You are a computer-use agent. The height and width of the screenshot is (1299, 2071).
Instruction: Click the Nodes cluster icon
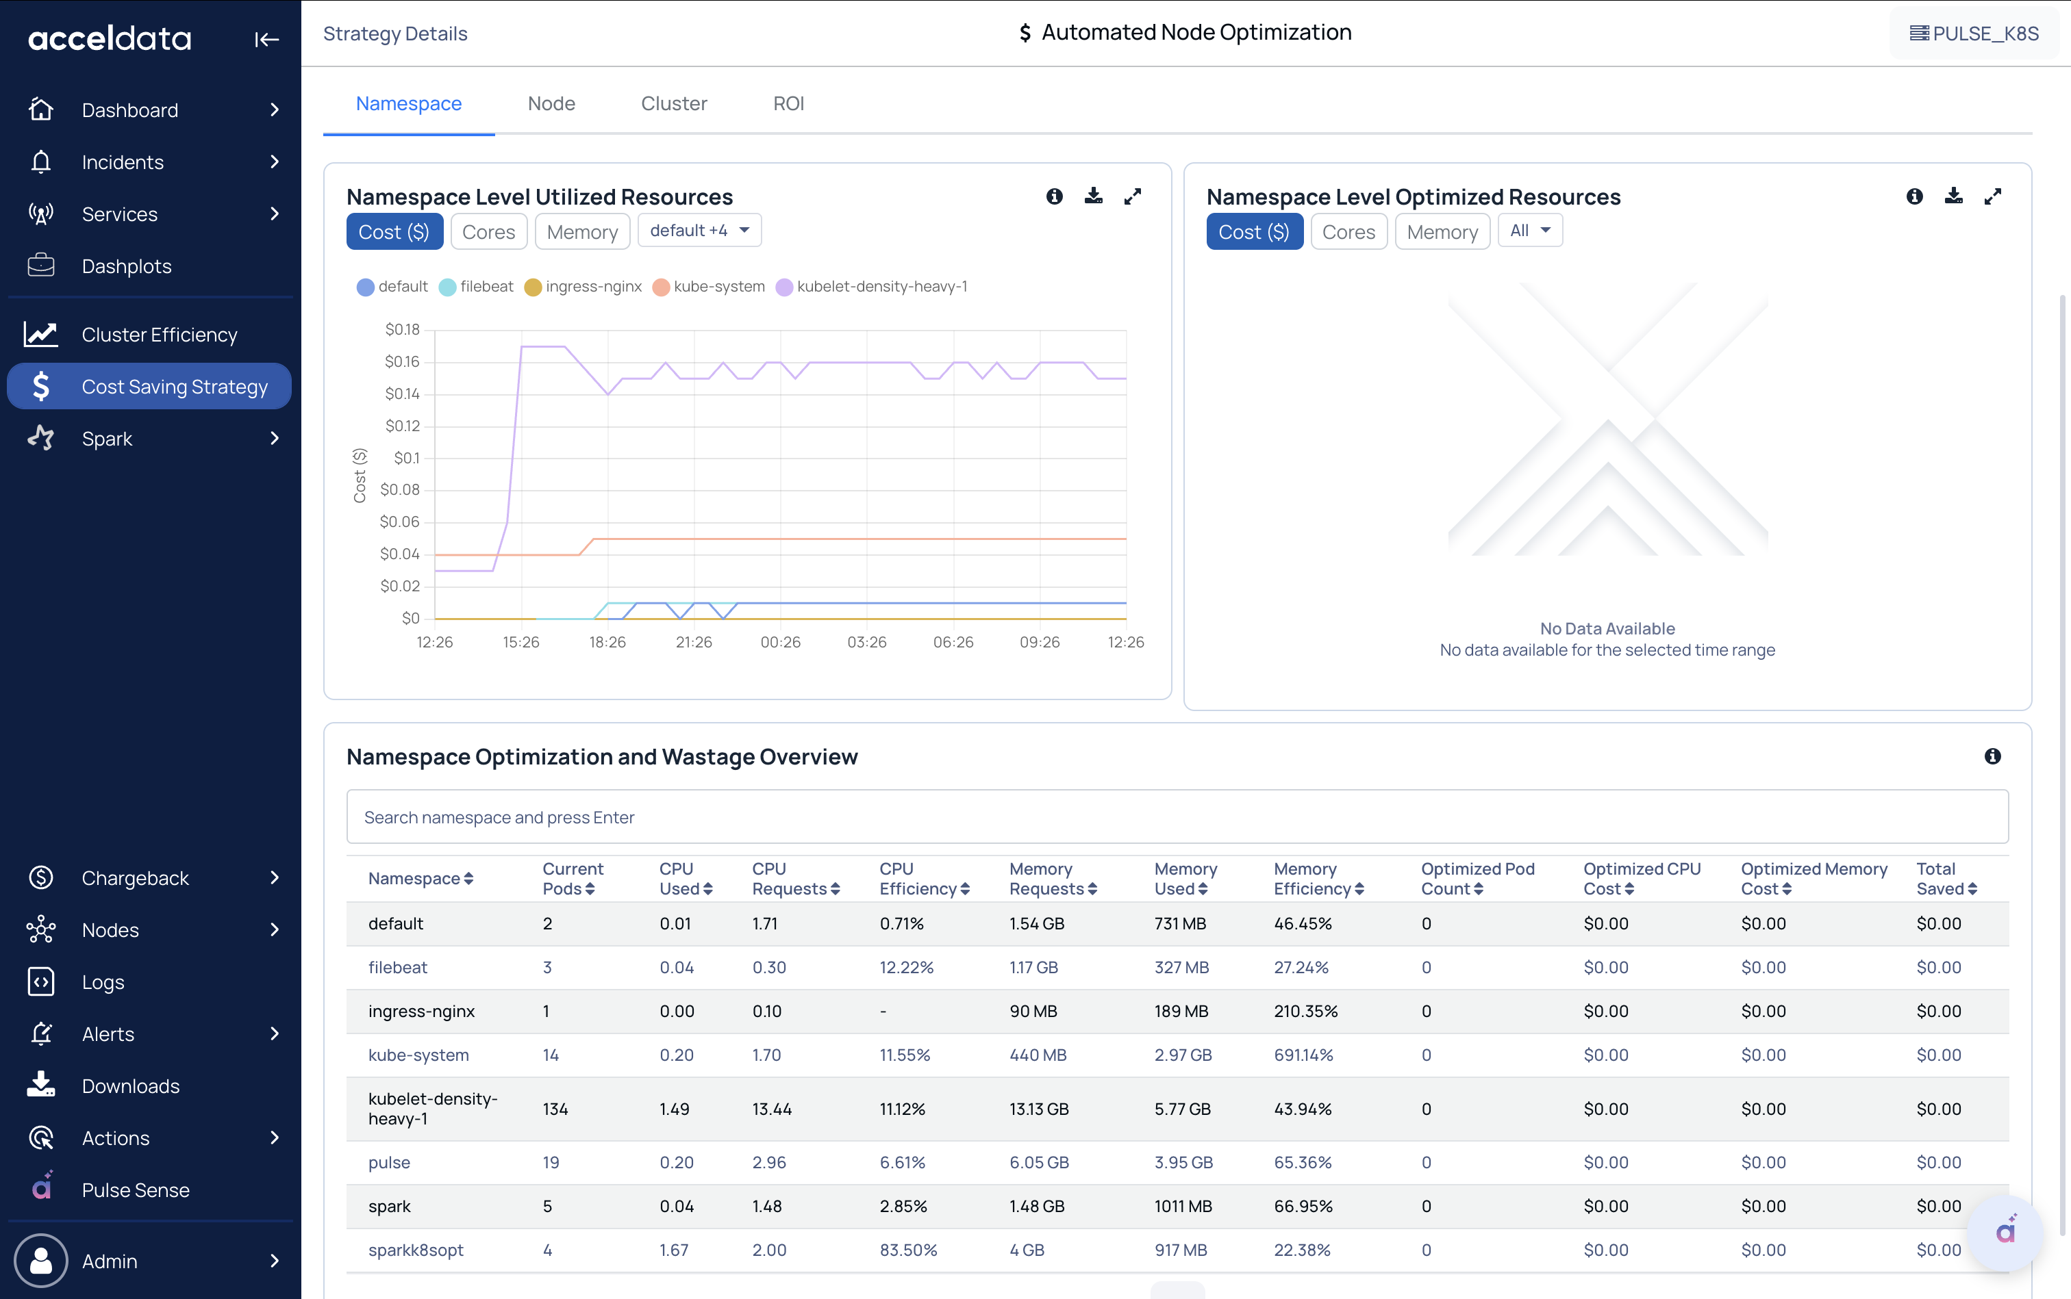(x=40, y=929)
